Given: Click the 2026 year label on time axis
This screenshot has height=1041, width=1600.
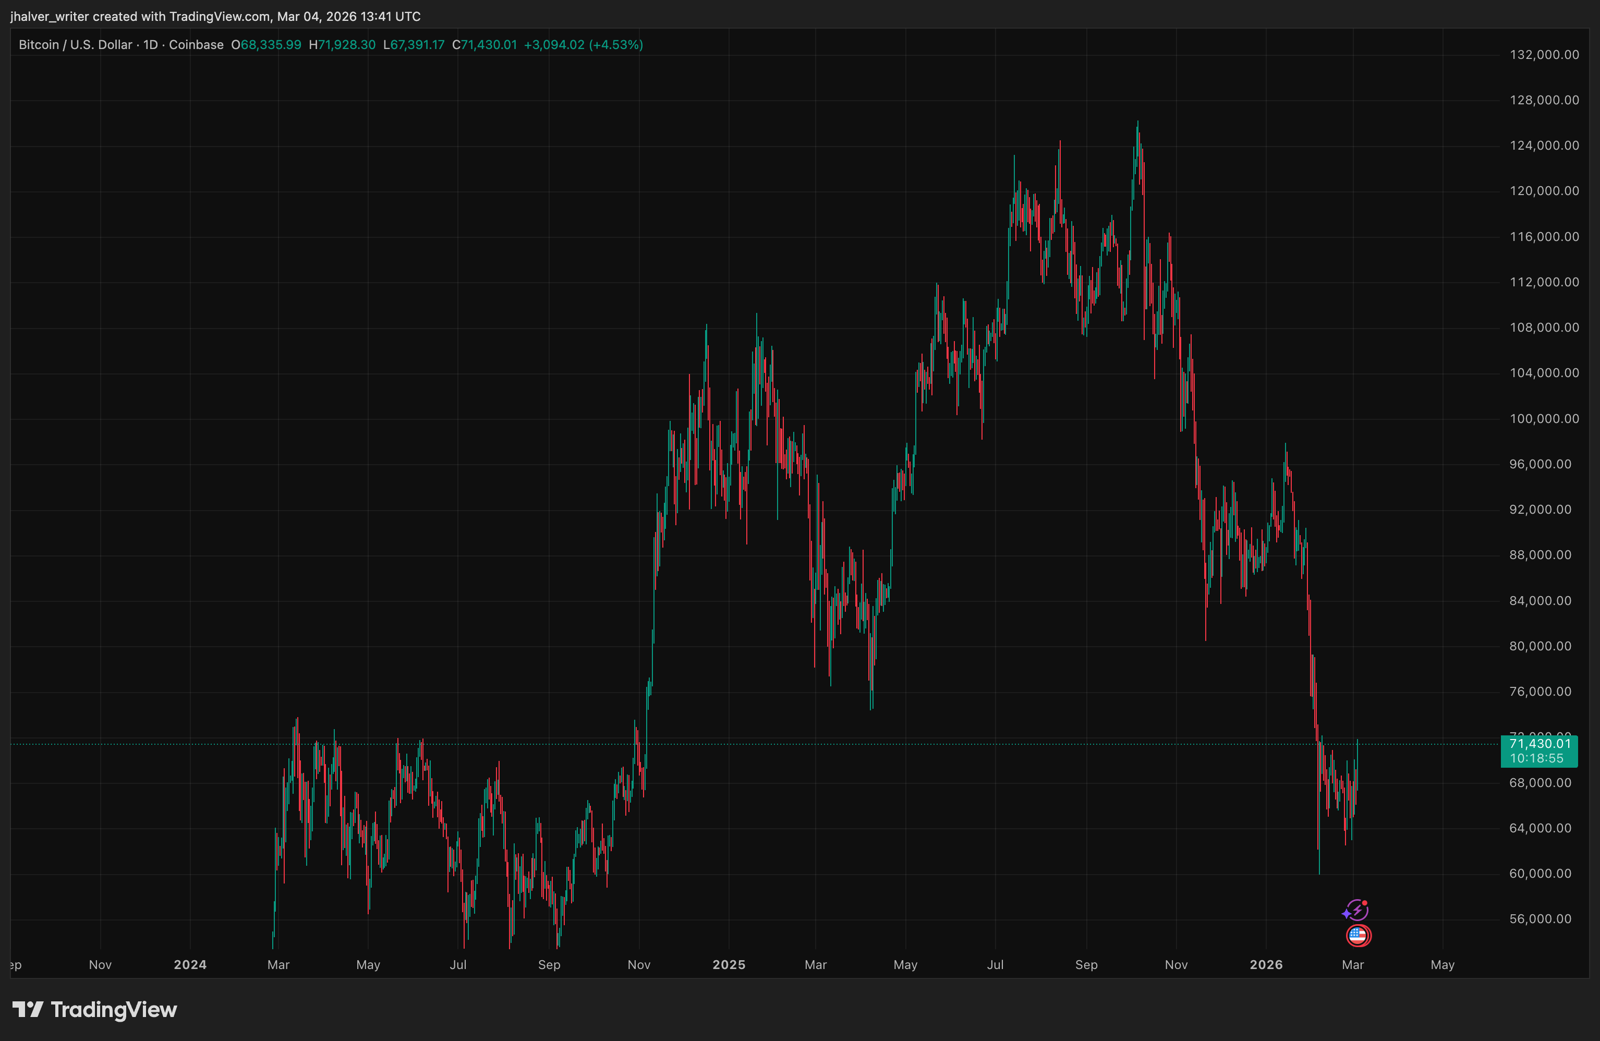Looking at the screenshot, I should pos(1266,964).
